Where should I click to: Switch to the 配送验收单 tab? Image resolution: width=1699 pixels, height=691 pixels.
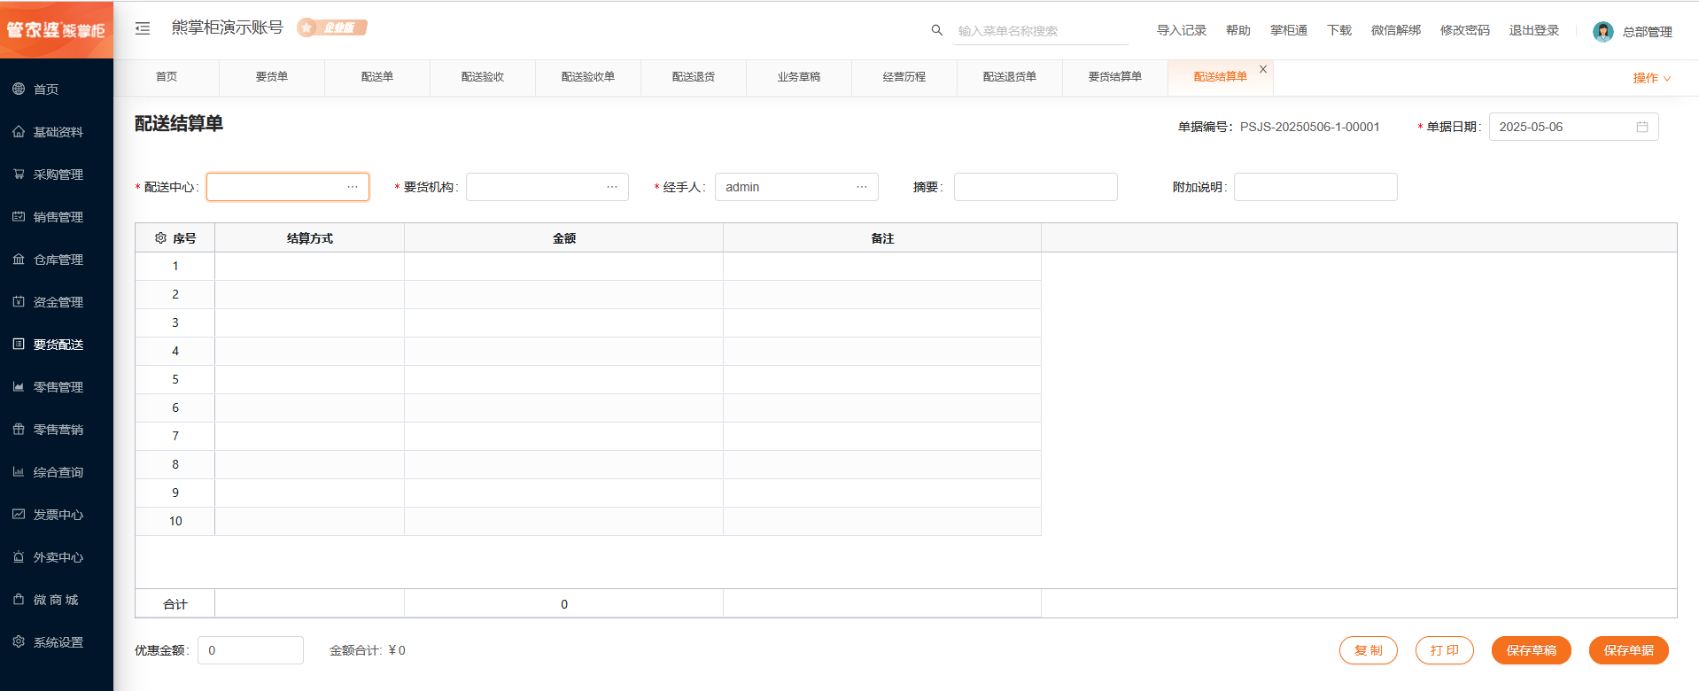[x=588, y=77]
